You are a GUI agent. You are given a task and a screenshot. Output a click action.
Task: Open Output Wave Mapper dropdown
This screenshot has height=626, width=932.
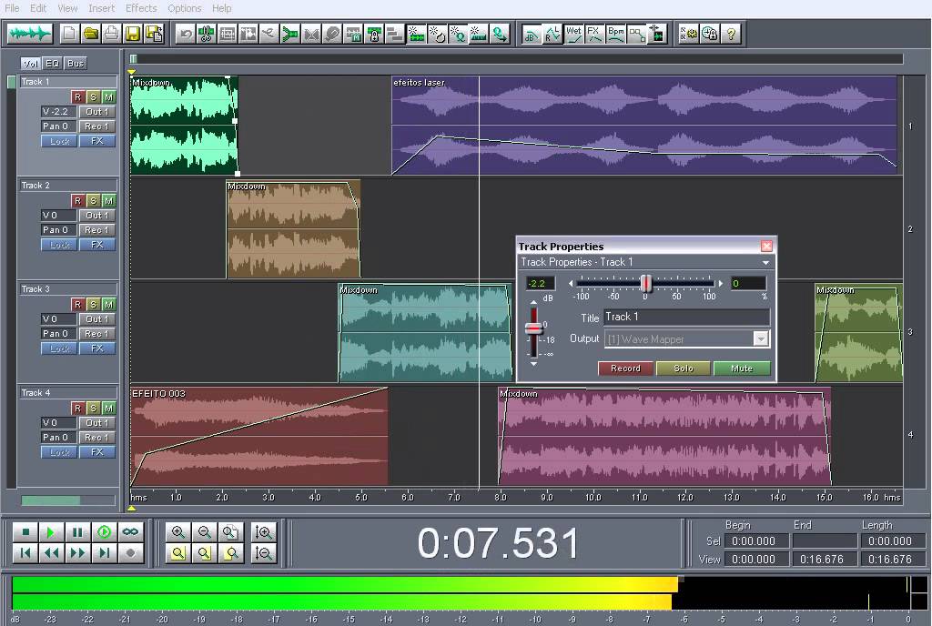(761, 339)
